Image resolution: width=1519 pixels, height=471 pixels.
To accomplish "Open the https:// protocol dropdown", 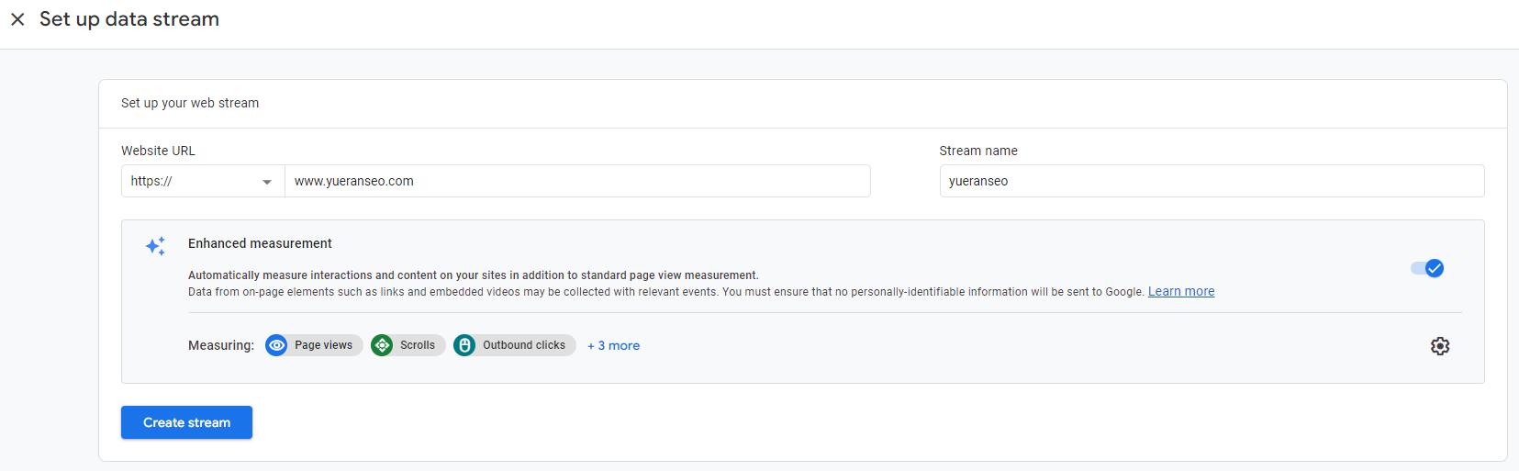I will (203, 181).
